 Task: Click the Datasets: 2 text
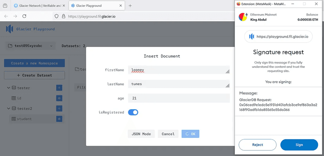point(73,46)
